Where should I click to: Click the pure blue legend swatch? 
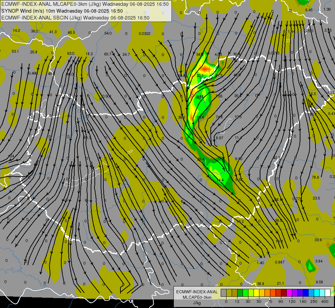(x=306, y=293)
